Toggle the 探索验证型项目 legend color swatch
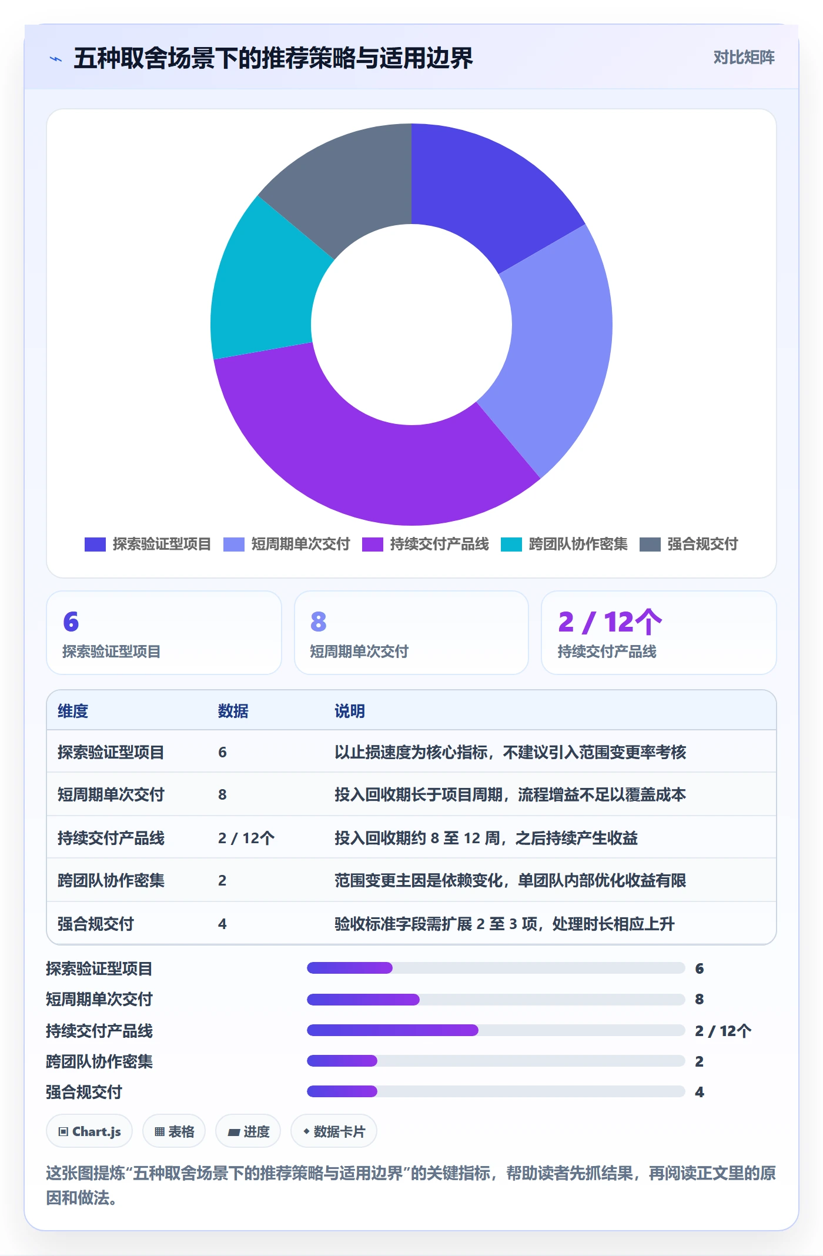 [95, 545]
